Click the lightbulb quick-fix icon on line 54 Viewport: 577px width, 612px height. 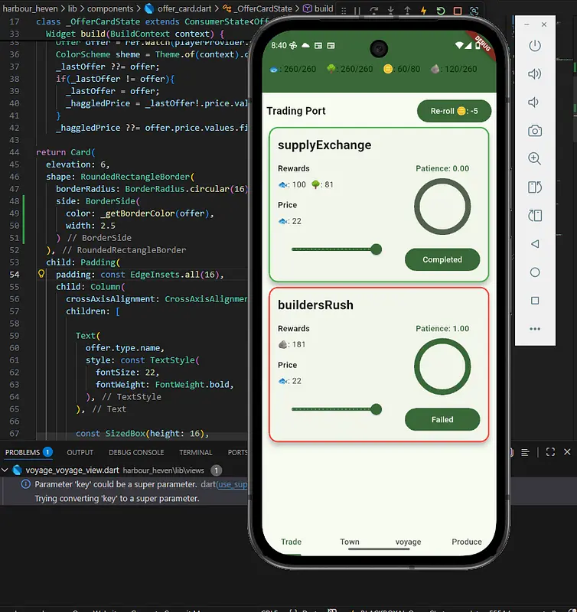(x=41, y=274)
